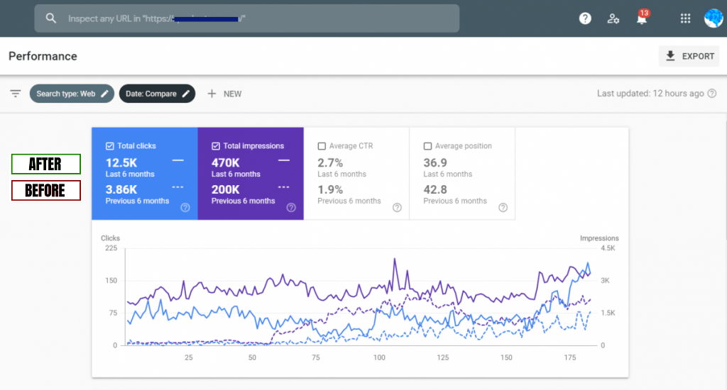Click the 36.9 average position value
The height and width of the screenshot is (390, 727).
tap(435, 163)
